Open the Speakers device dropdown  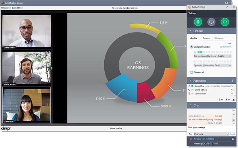(213, 65)
